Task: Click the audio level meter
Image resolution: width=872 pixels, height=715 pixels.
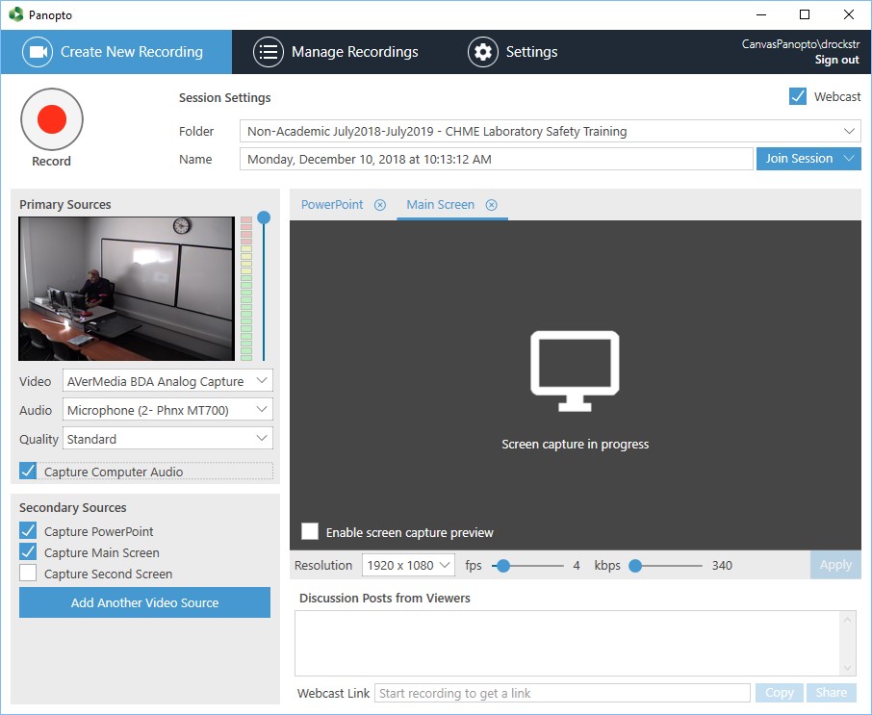Action: pos(246,289)
